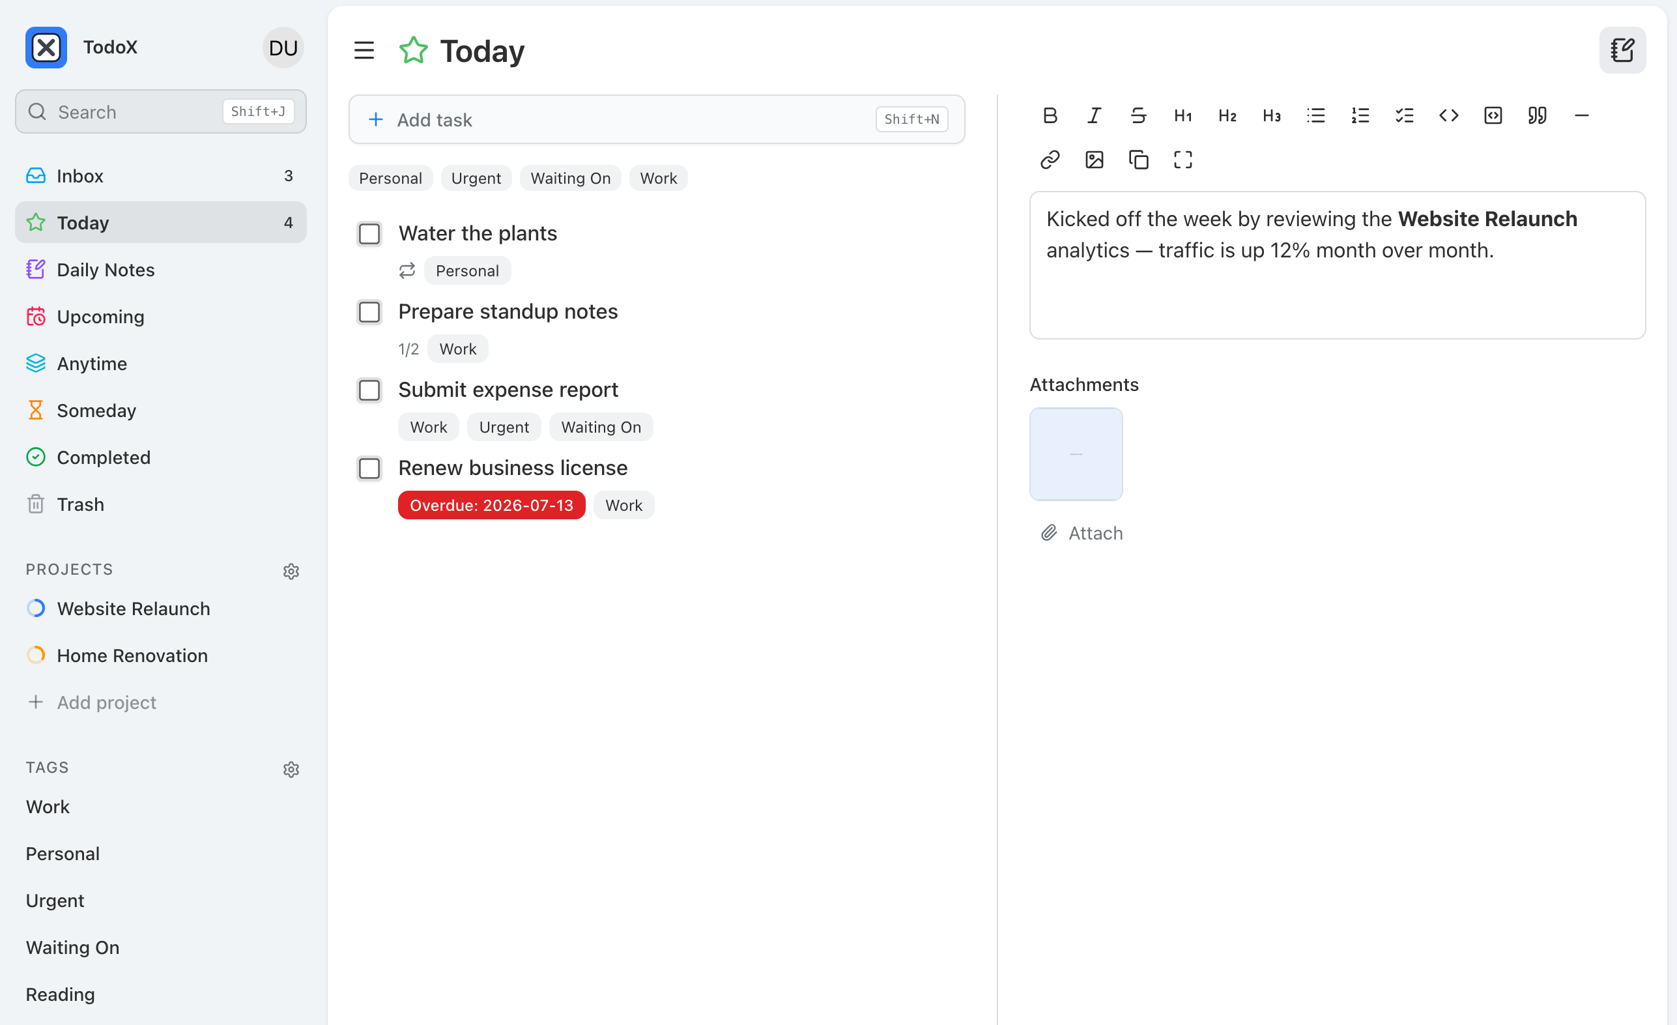This screenshot has width=1677, height=1025.
Task: Insert a blockquote
Action: (1537, 116)
